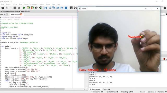The height and width of the screenshot is (93, 167).
Task: Click console output '15 1.0'
Action: click(x=92, y=84)
